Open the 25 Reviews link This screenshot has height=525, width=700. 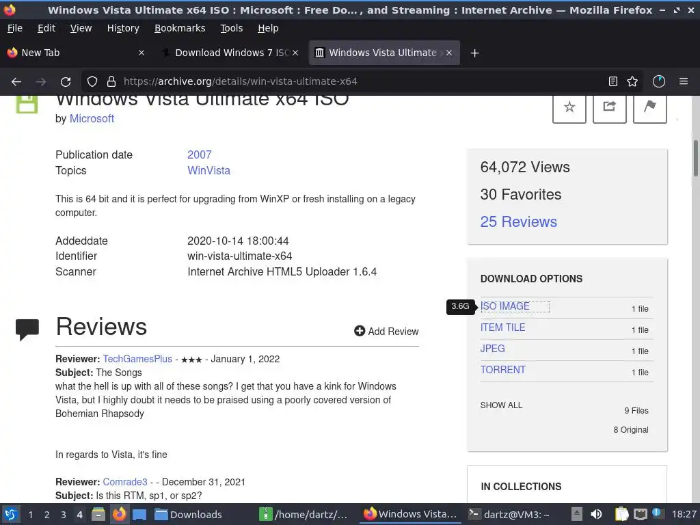[x=518, y=221]
